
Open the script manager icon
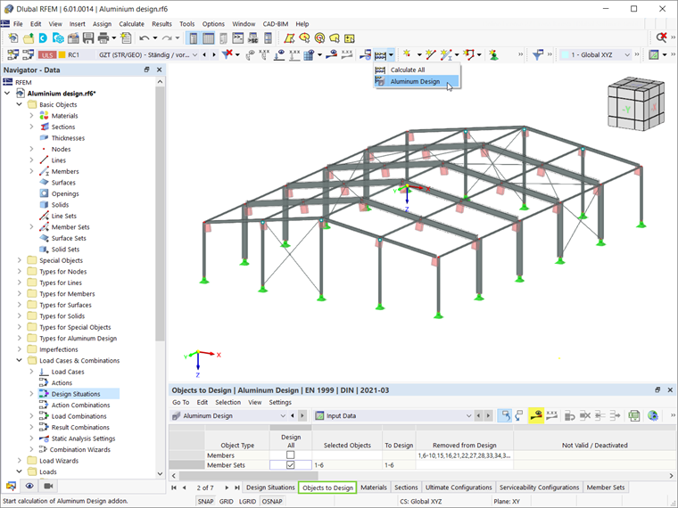click(x=253, y=38)
